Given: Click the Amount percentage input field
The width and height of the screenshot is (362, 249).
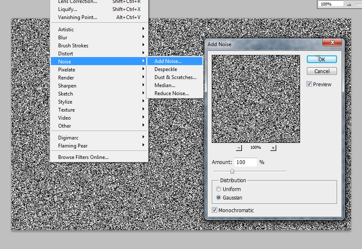Looking at the screenshot, I should (245, 162).
